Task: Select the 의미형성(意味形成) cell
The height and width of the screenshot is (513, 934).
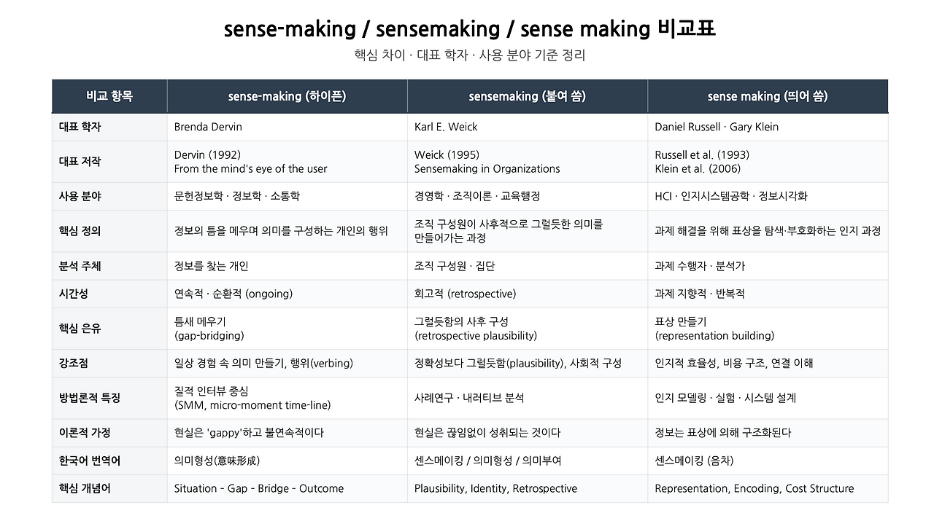Action: pyautogui.click(x=287, y=461)
